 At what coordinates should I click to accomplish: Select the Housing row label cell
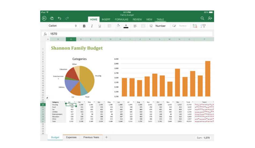click(x=55, y=105)
